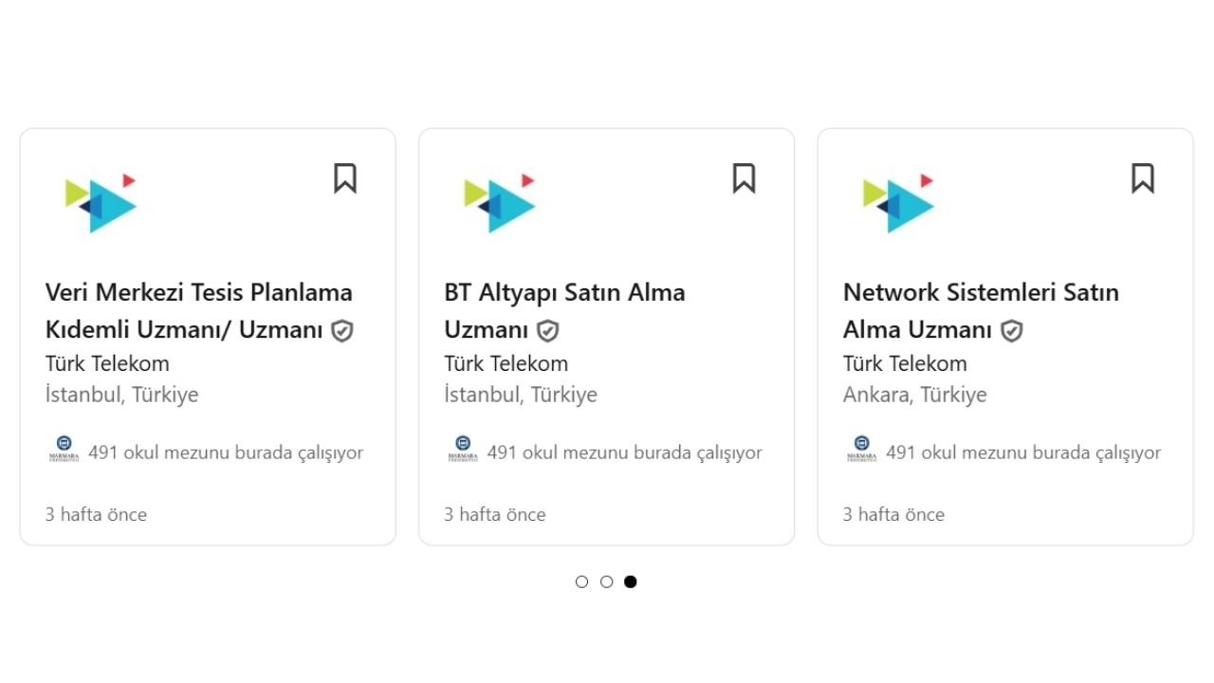Click verified badge next to Veri Merkezi title
This screenshot has width=1214, height=683.
tap(342, 331)
